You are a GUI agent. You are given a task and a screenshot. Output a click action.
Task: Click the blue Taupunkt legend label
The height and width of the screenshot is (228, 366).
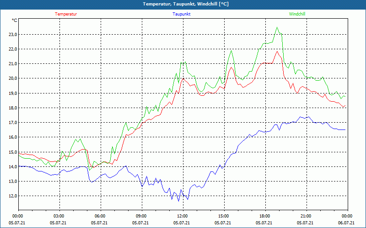click(181, 14)
